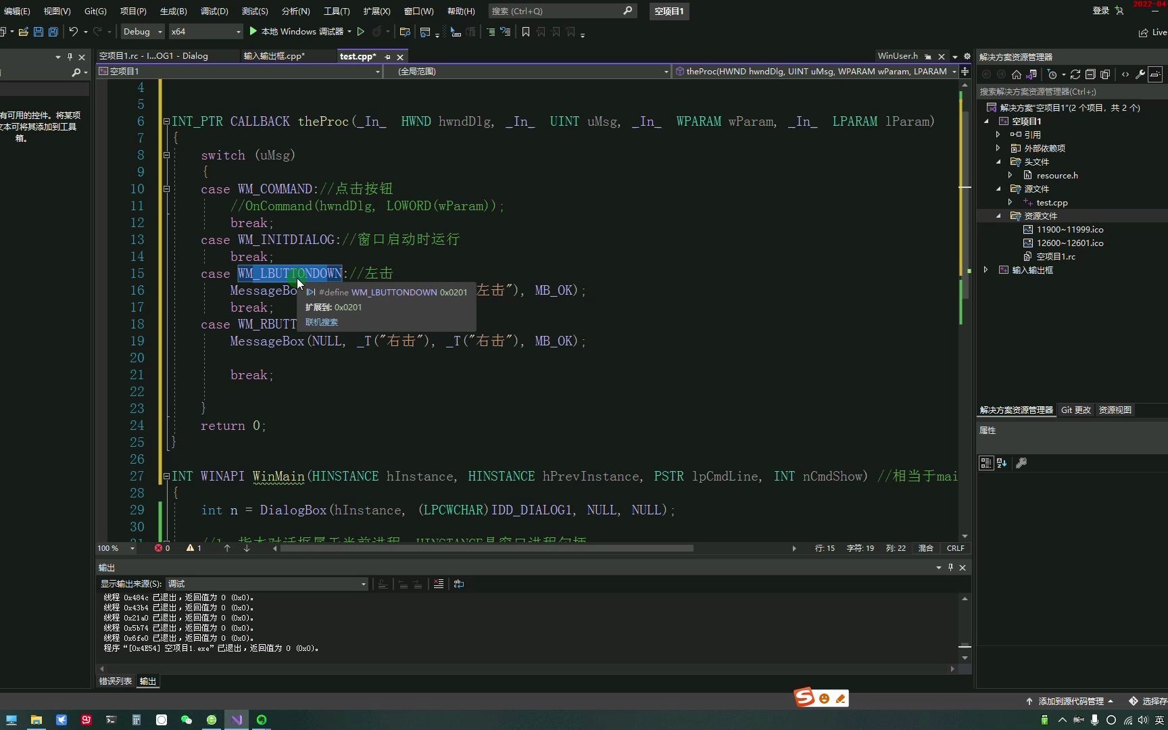Open the 工具(T) menu
This screenshot has height=730, width=1168.
point(337,11)
